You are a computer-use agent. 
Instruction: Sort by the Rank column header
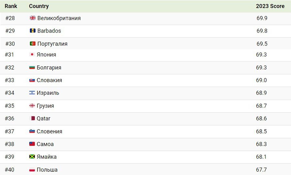(11, 6)
